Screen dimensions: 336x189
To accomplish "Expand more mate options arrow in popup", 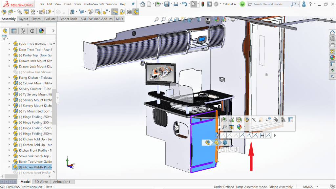I will (x=275, y=135).
